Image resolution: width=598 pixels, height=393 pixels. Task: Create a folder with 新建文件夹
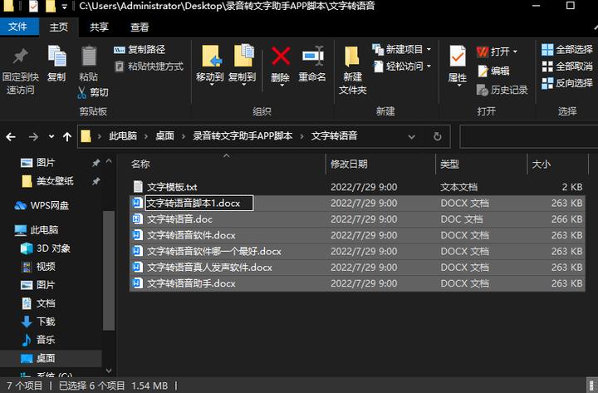click(x=352, y=70)
